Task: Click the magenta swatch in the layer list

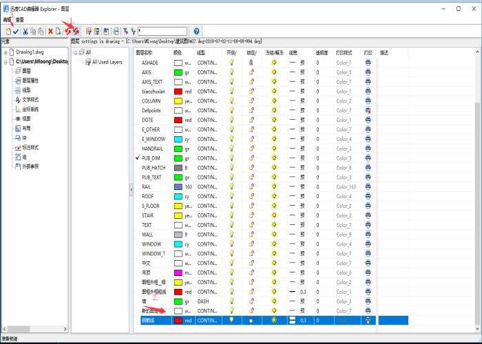Action: tap(178, 272)
